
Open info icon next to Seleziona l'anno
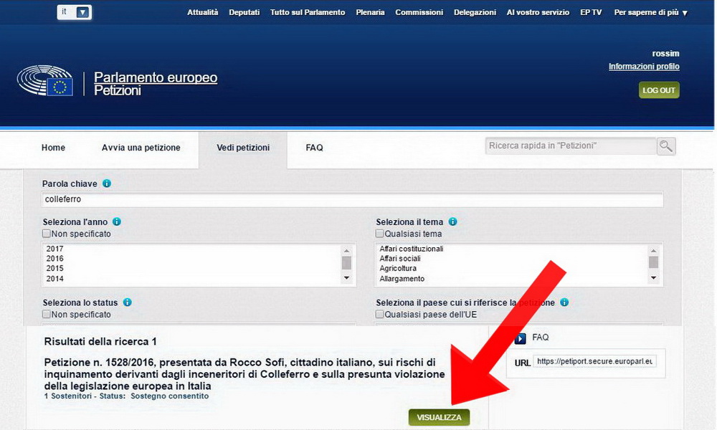click(x=117, y=221)
